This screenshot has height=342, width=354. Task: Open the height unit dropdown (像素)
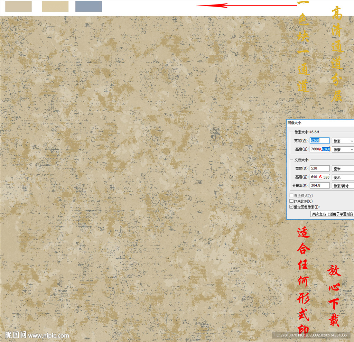pyautogui.click(x=343, y=149)
